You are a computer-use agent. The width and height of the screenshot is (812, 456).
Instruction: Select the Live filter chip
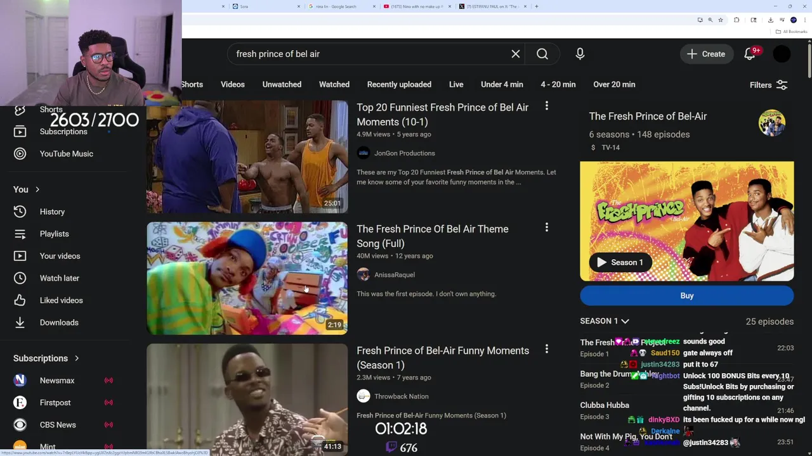pyautogui.click(x=456, y=84)
